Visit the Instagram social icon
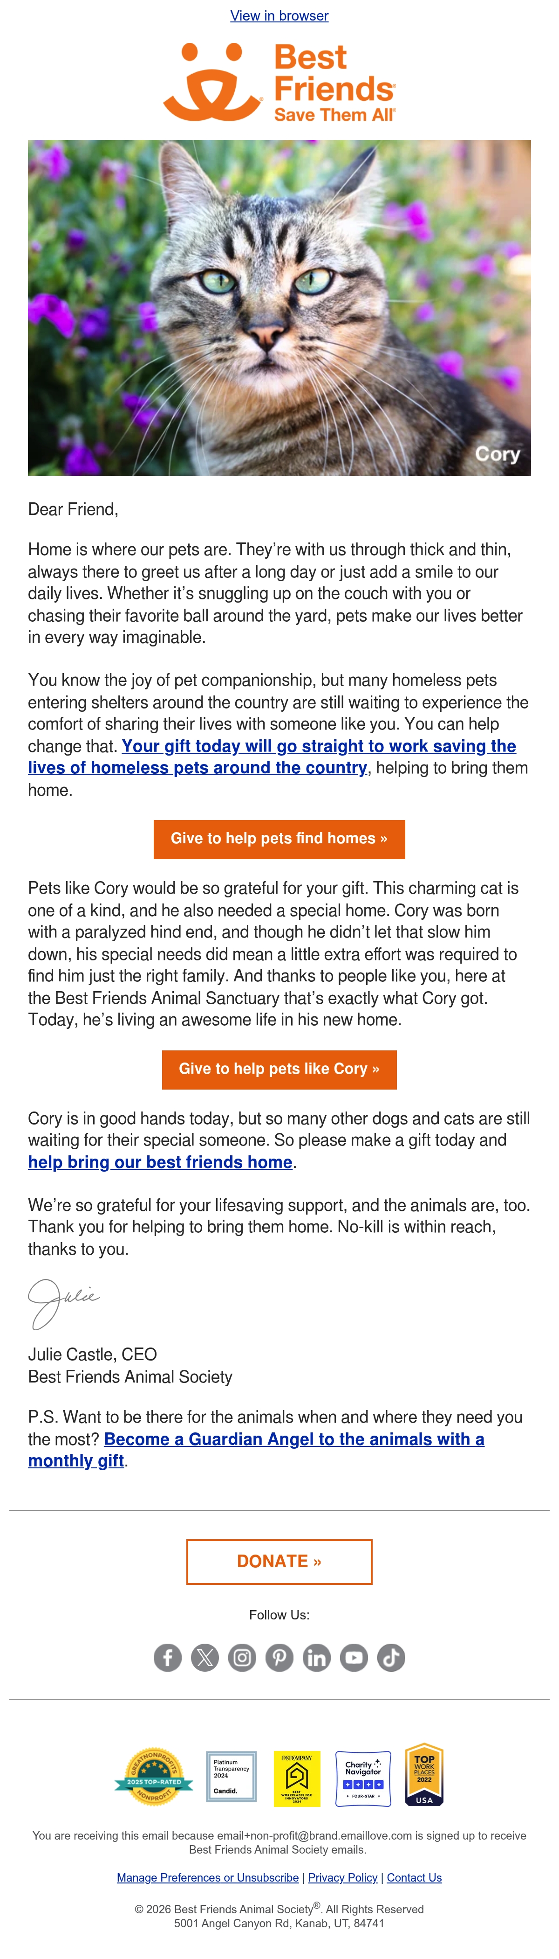Viewport: 559px width, 1959px height. pos(242,1657)
